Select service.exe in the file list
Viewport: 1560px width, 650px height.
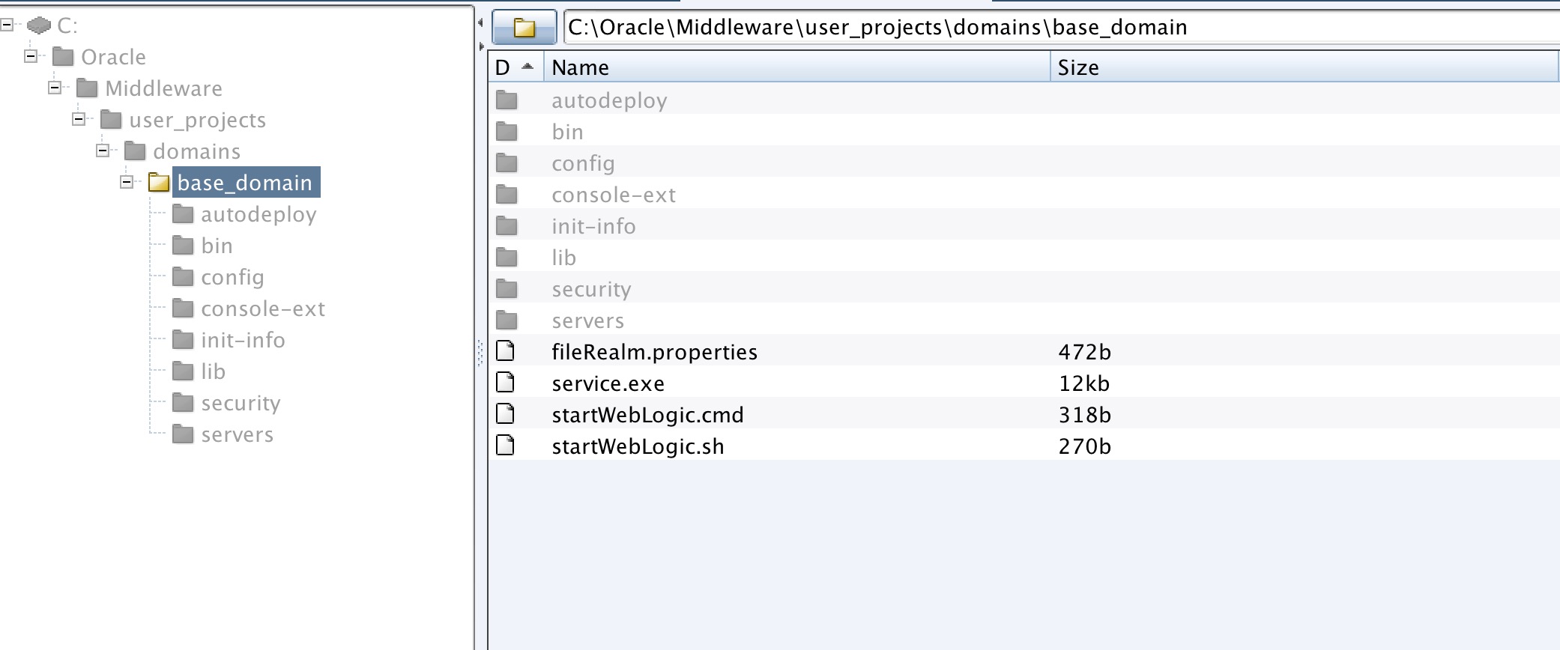608,383
